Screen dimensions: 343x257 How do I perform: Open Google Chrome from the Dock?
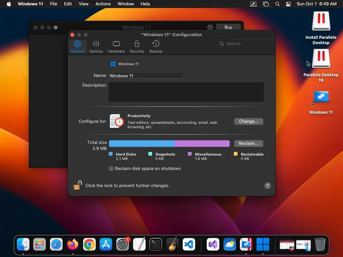coord(89,244)
